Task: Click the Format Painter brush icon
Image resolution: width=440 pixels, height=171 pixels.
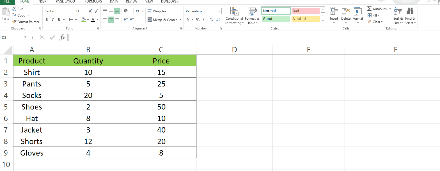Action: point(15,22)
